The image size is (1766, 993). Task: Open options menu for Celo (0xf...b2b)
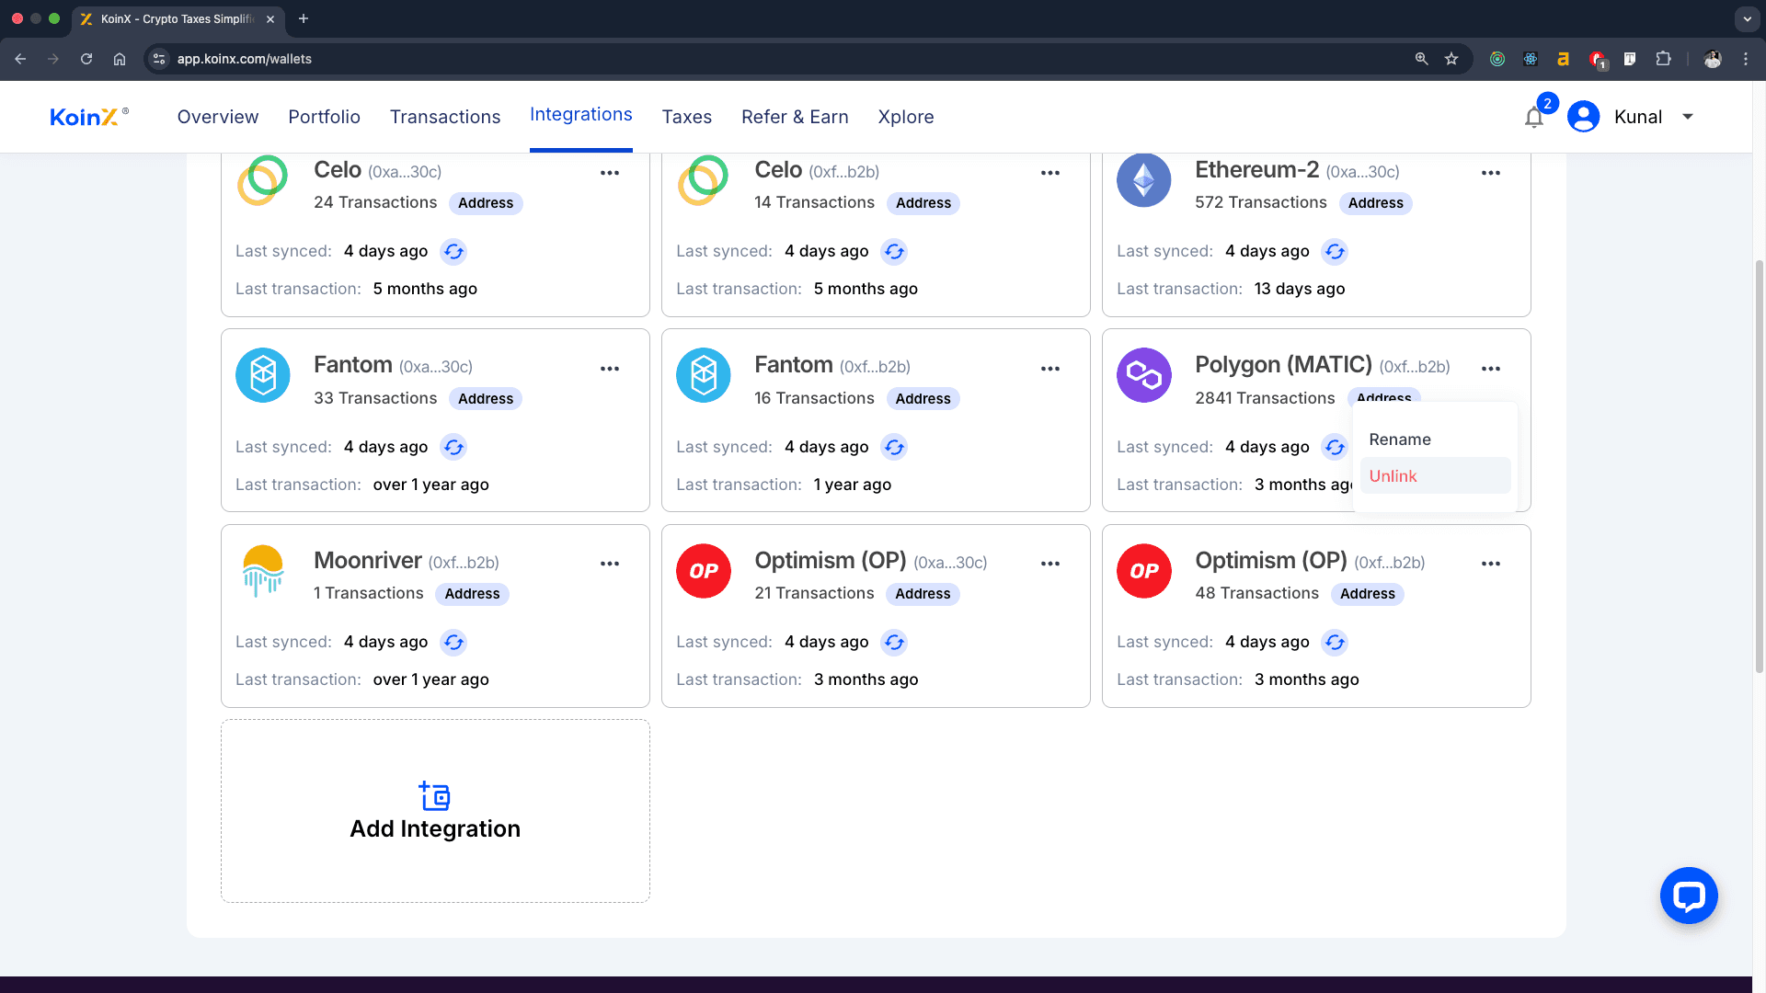pyautogui.click(x=1050, y=173)
